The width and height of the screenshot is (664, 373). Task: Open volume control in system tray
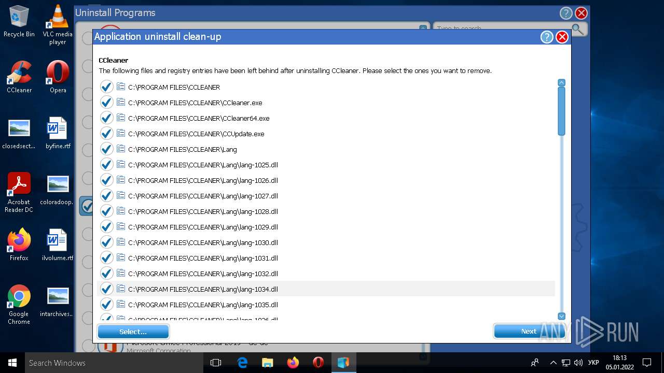(578, 363)
